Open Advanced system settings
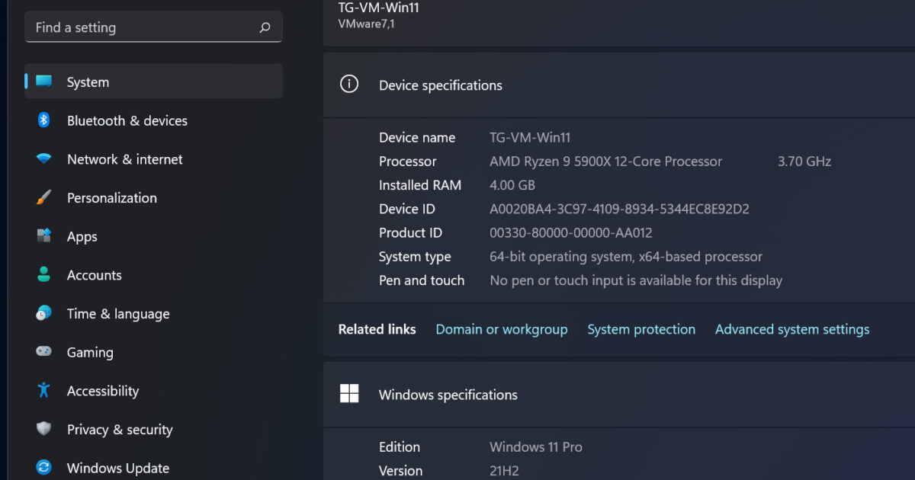This screenshot has height=480, width=915. 791,329
